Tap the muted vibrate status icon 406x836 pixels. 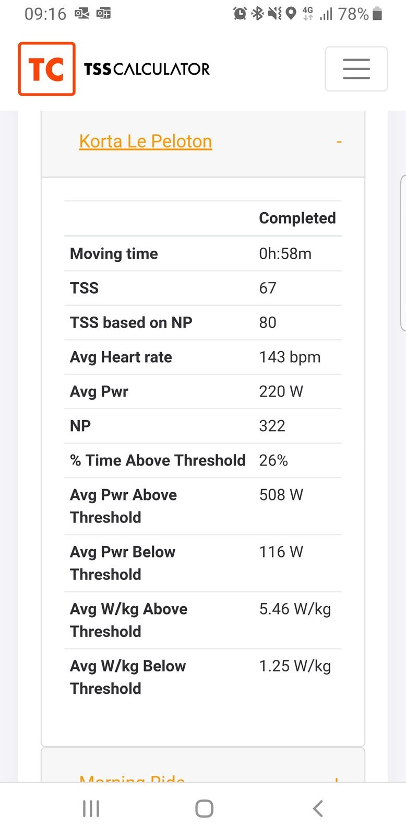point(274,14)
